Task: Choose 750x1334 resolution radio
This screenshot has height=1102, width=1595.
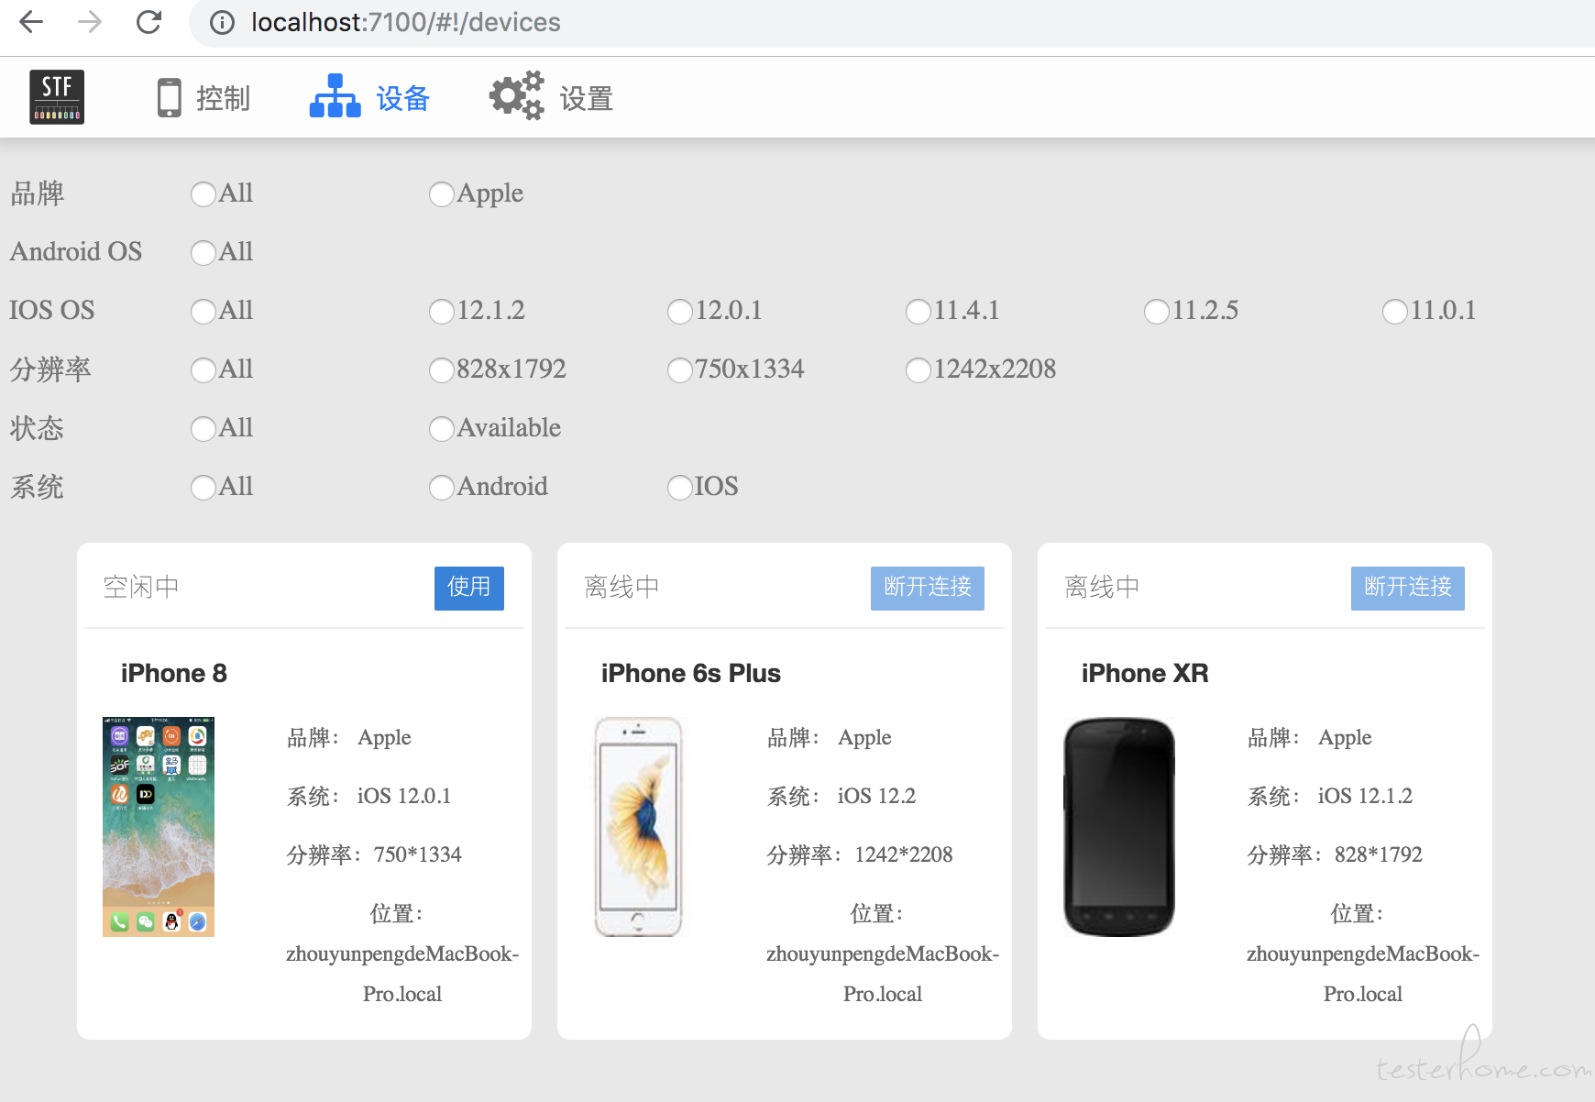Action: click(680, 370)
